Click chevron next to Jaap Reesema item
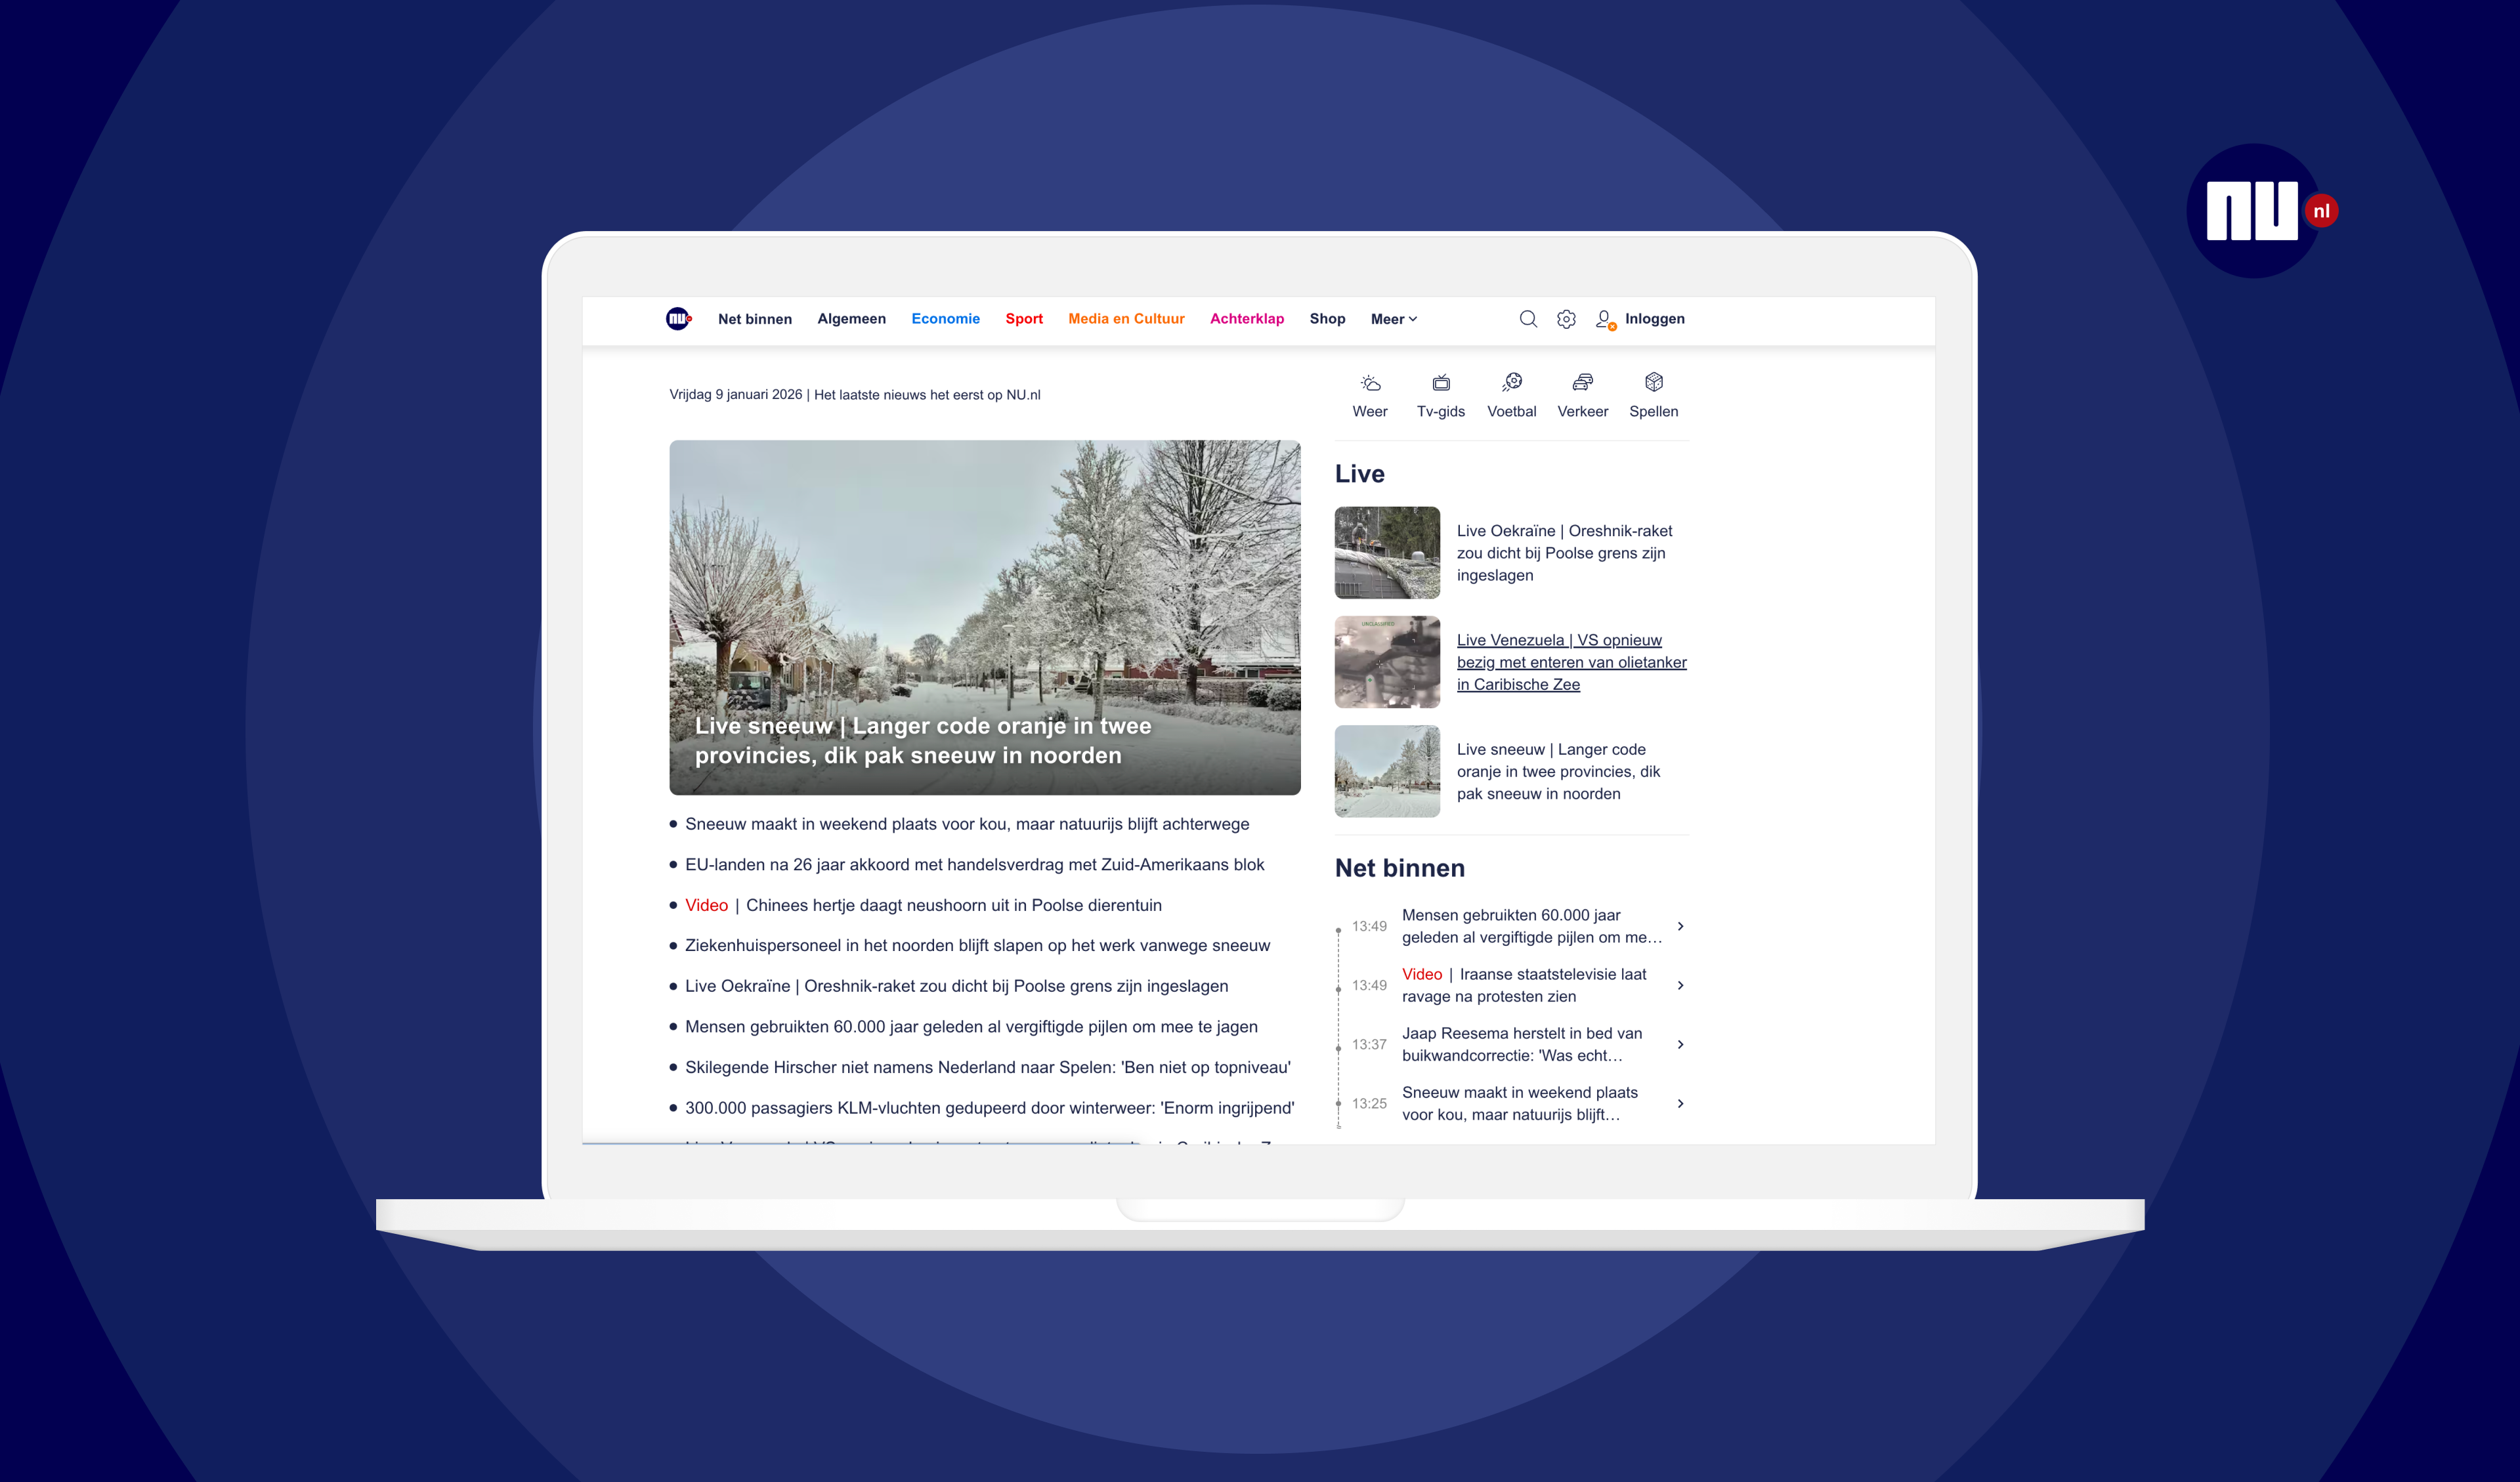This screenshot has height=1482, width=2520. pos(1680,1044)
